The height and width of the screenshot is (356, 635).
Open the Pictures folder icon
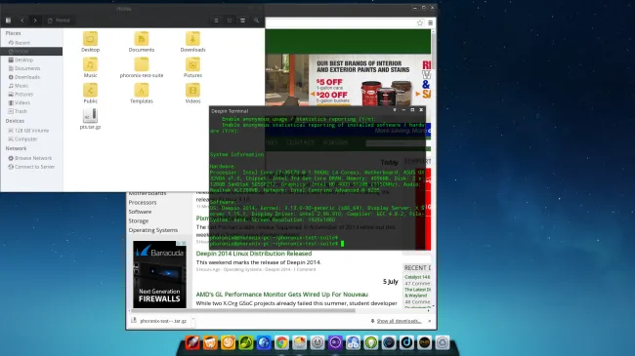tap(192, 67)
